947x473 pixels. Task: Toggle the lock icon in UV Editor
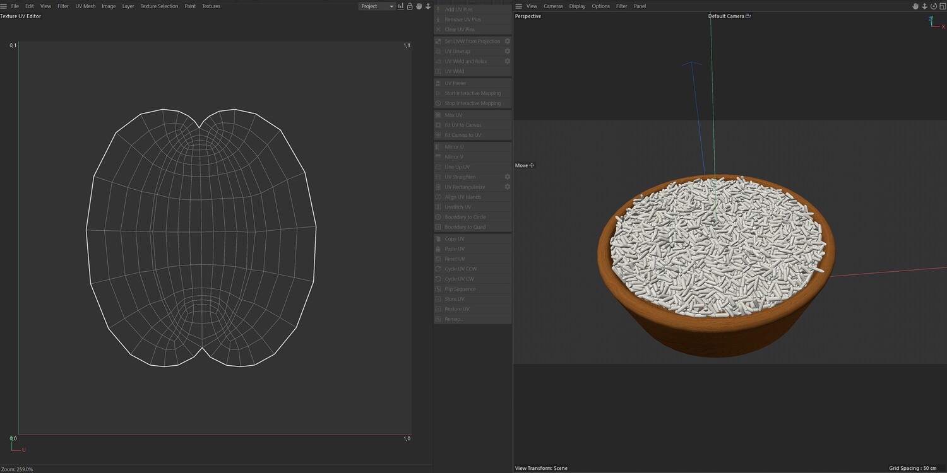coord(410,6)
